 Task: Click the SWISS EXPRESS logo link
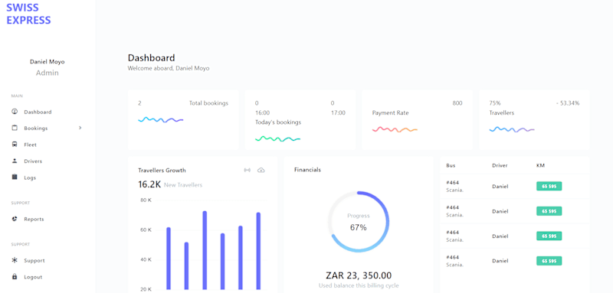coord(28,14)
